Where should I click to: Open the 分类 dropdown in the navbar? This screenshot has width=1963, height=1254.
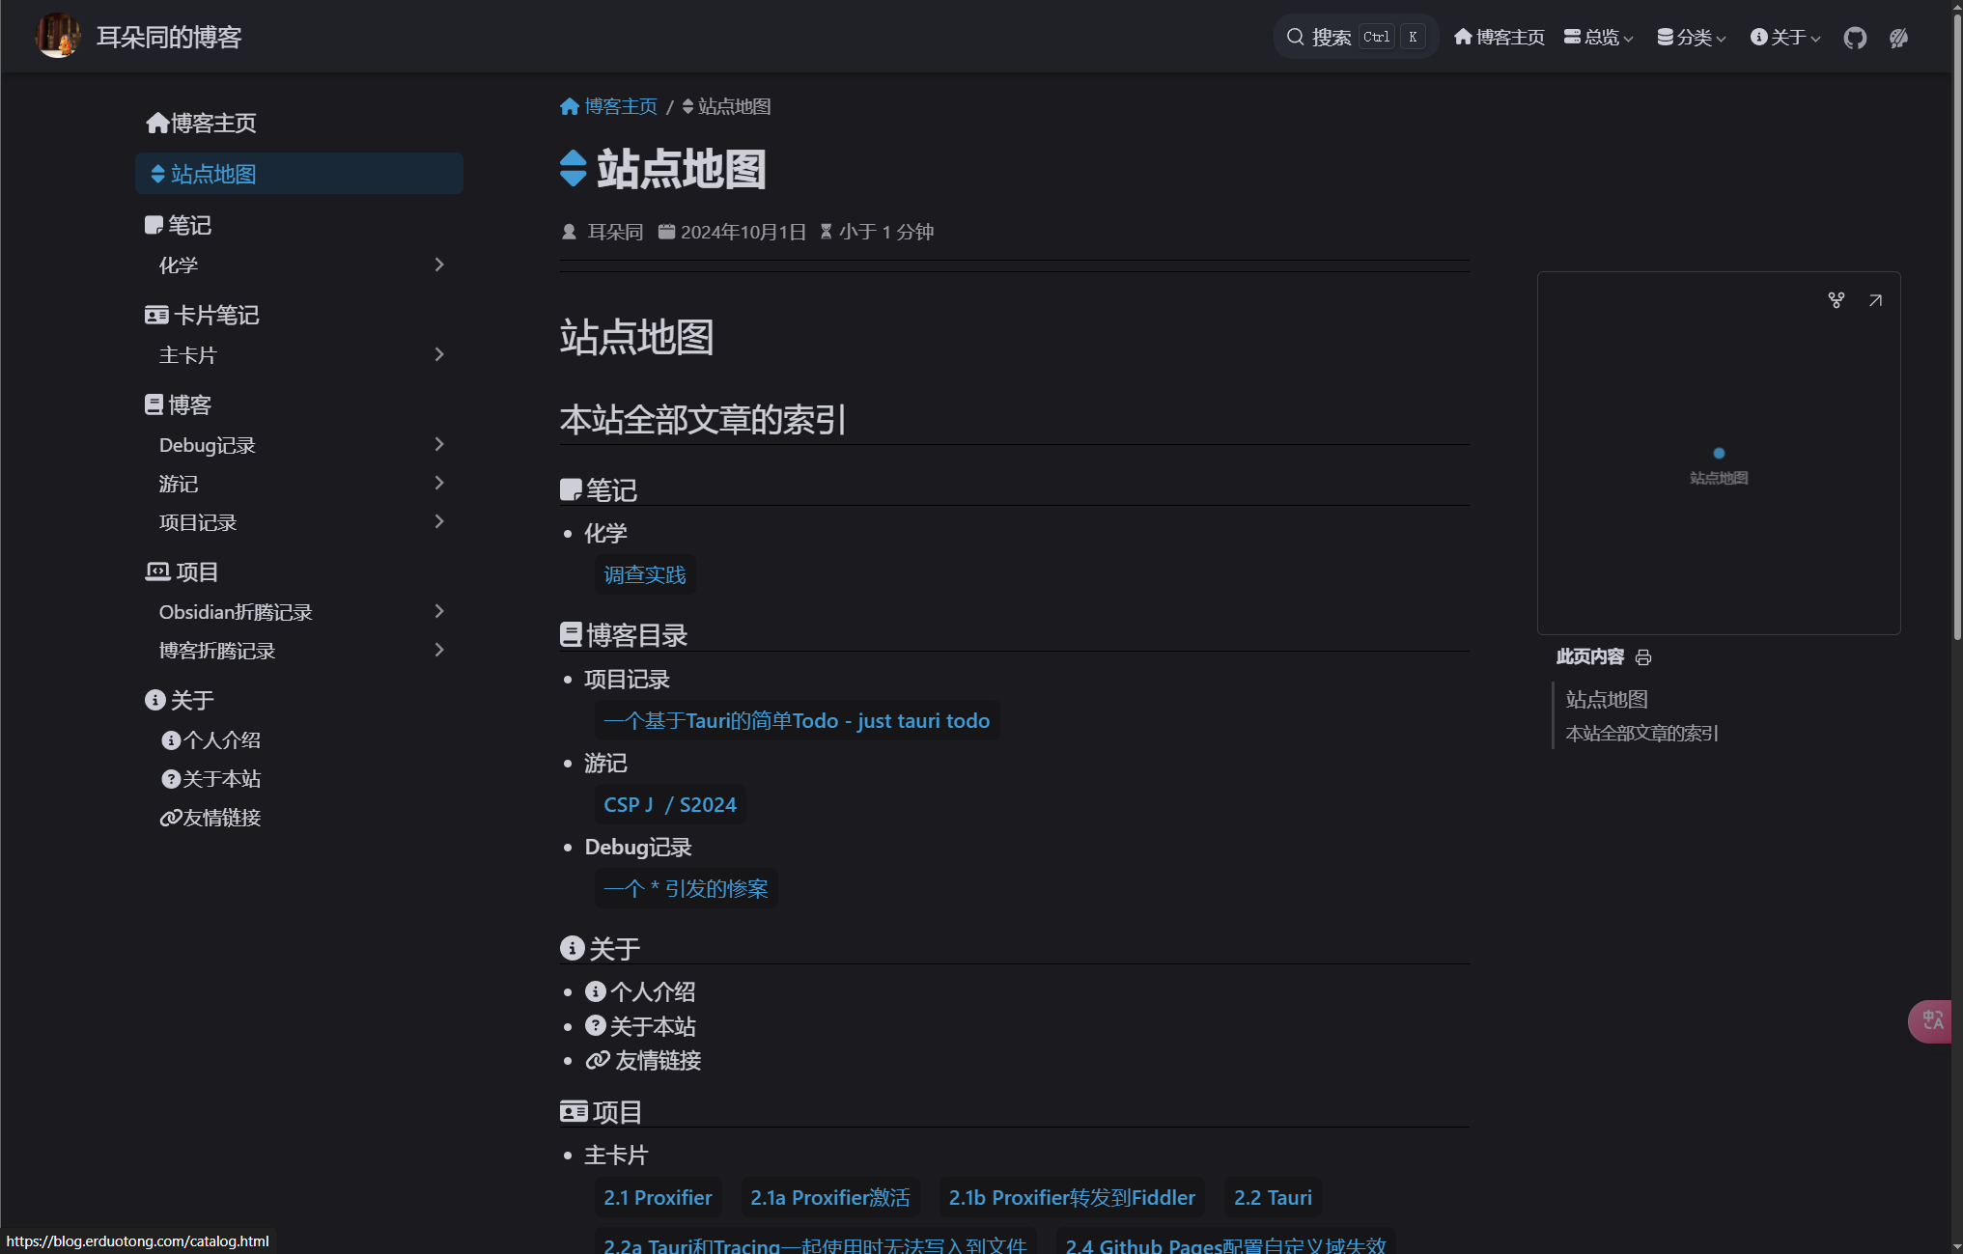[x=1691, y=37]
